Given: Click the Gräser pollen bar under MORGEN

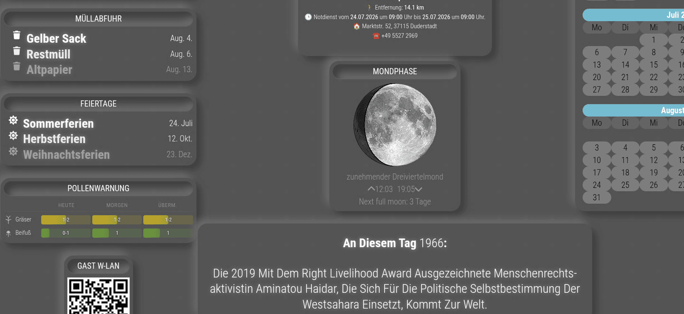Looking at the screenshot, I should click(117, 220).
